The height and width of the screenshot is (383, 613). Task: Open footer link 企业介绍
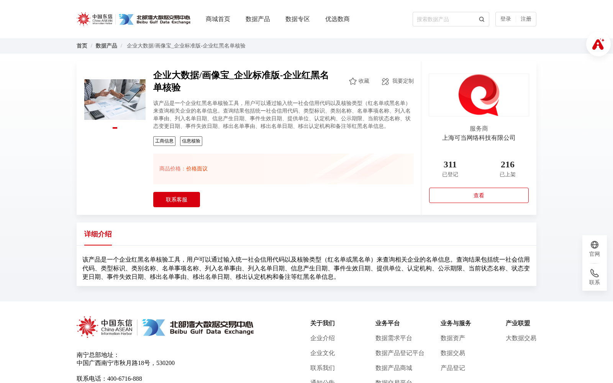[x=323, y=338]
